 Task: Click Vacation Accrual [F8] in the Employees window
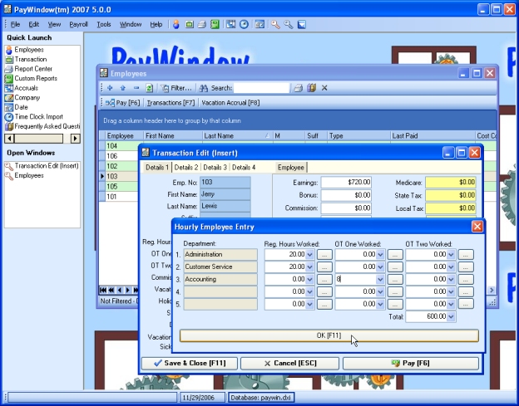pyautogui.click(x=230, y=103)
